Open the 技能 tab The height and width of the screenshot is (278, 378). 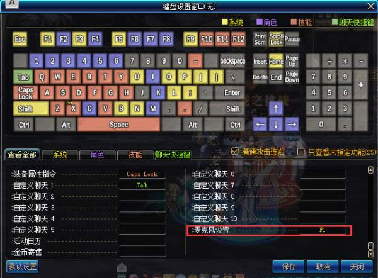135,154
